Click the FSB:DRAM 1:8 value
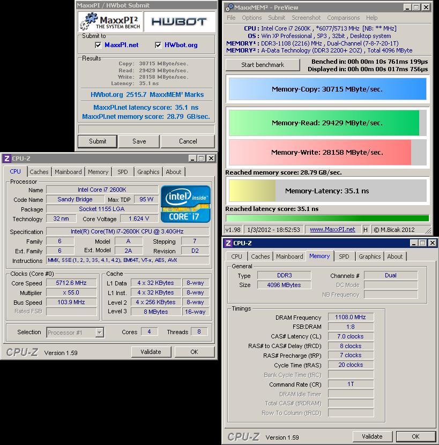The width and height of the screenshot is (439, 445). click(351, 327)
